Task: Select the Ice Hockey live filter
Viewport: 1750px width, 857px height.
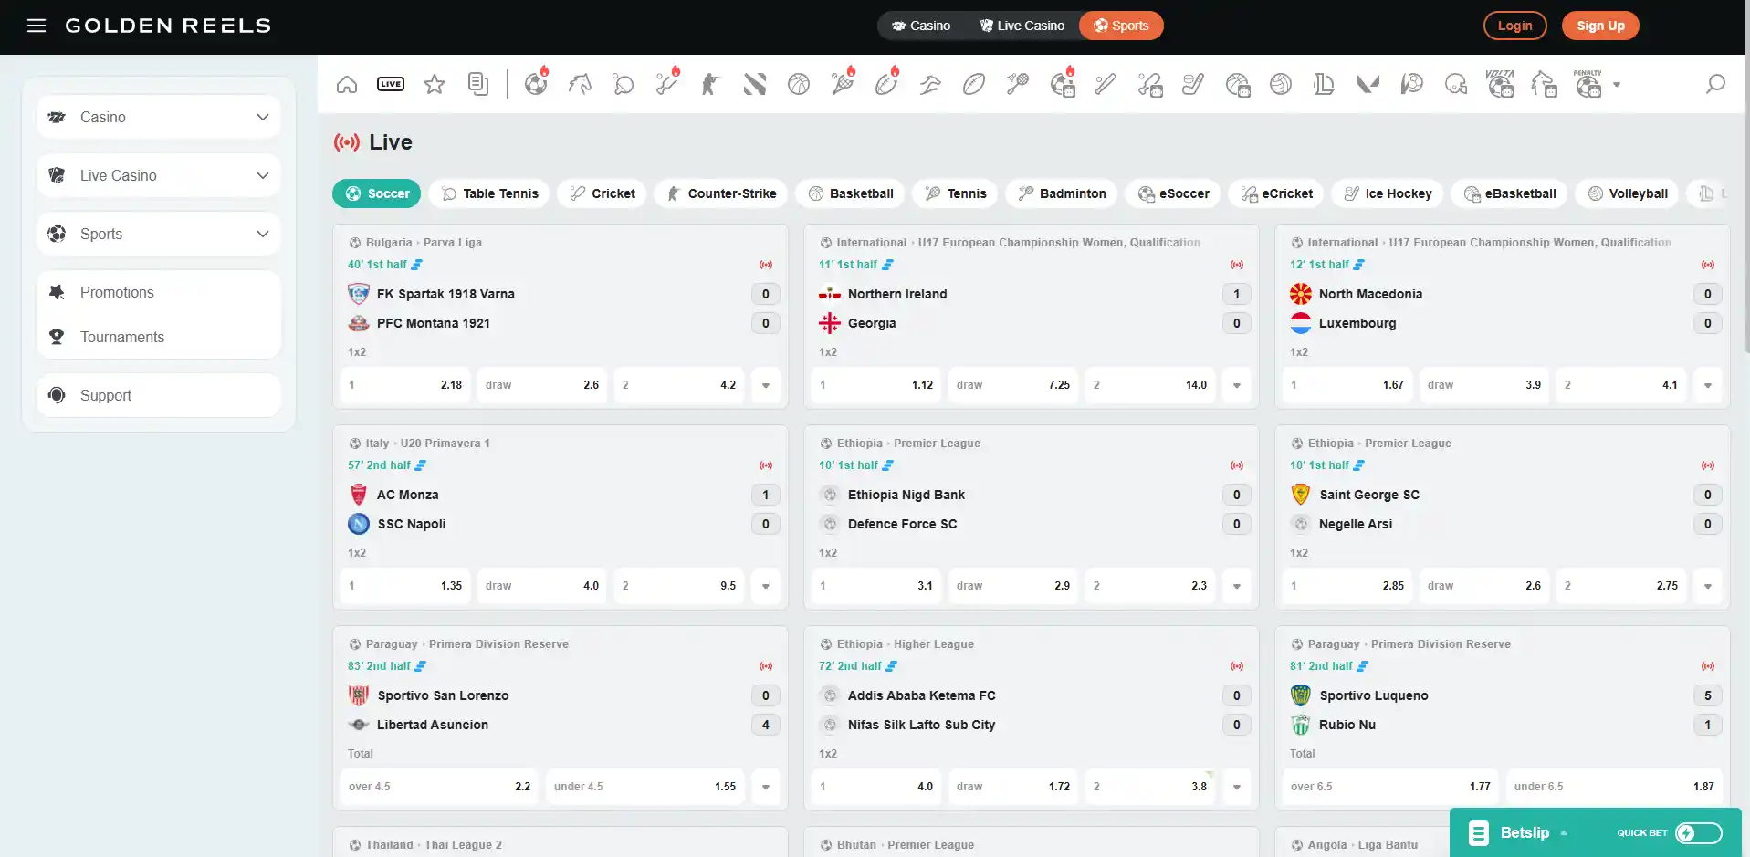Action: 1387,193
